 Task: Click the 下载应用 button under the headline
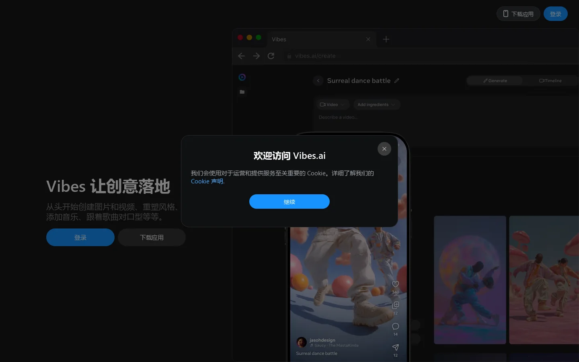click(x=152, y=237)
